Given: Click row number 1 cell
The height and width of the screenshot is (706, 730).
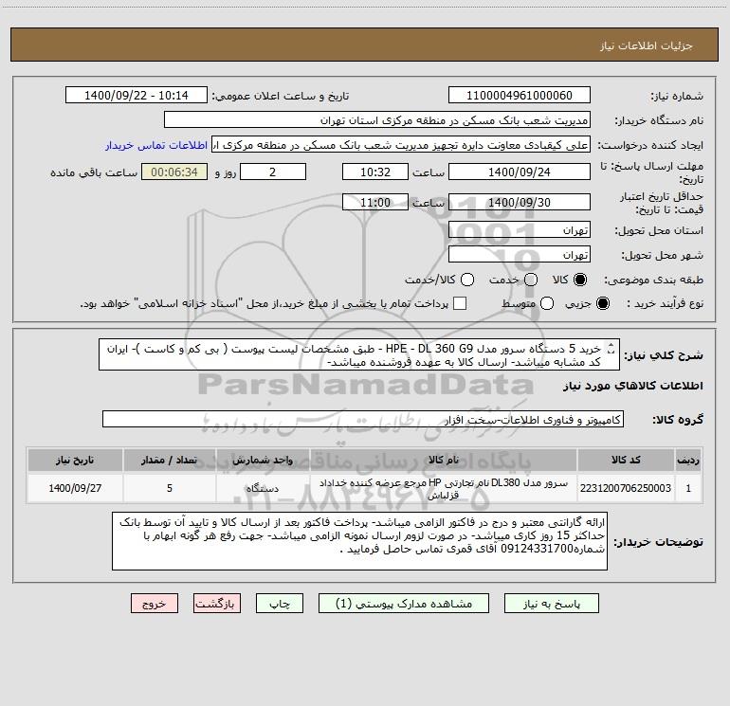Looking at the screenshot, I should pyautogui.click(x=688, y=488).
